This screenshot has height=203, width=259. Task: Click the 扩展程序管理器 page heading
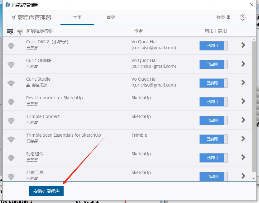pos(31,17)
